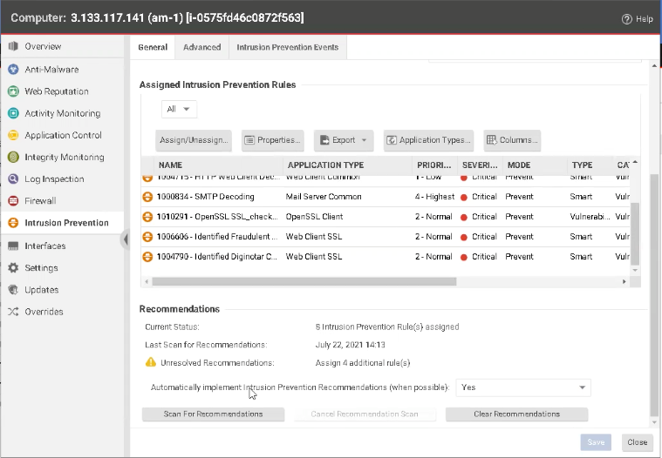Open Web Reputation via its icon

tap(13, 91)
